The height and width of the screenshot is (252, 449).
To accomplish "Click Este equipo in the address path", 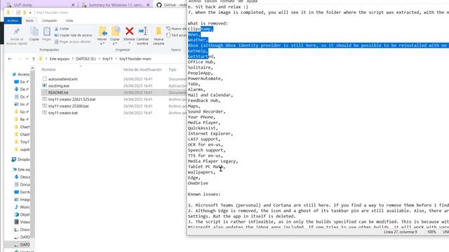I will click(59, 59).
